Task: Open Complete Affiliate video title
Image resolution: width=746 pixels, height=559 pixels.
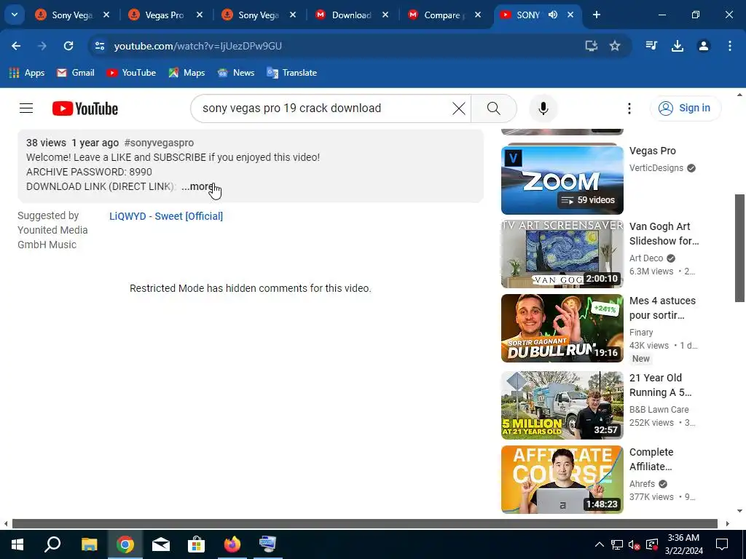Action: click(651, 459)
